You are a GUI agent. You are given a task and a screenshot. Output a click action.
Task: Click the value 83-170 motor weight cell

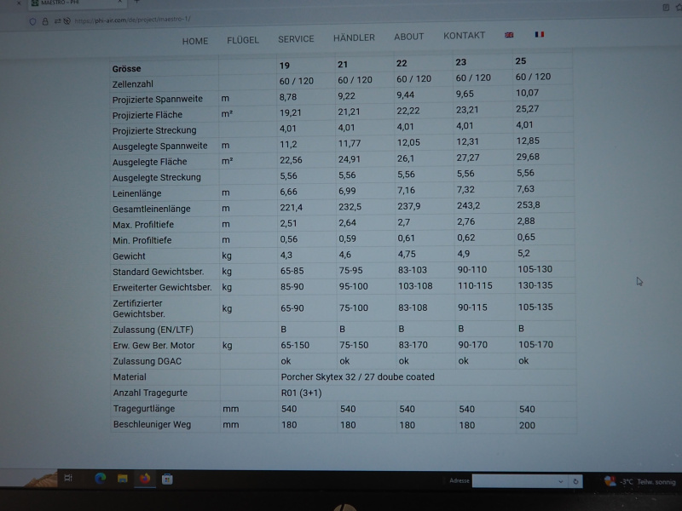pyautogui.click(x=413, y=345)
